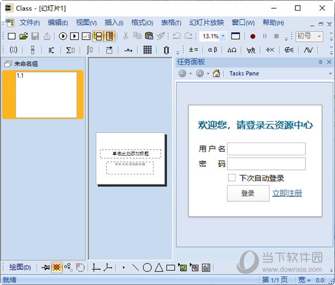This screenshot has height=285, width=335.
Task: Enable the auto-login next time checkbox
Action: tap(232, 178)
